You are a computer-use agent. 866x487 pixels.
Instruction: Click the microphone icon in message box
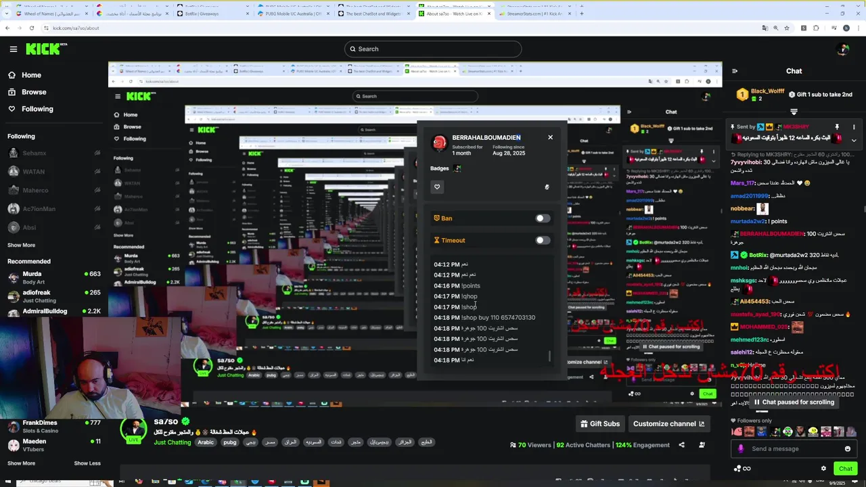click(x=741, y=448)
